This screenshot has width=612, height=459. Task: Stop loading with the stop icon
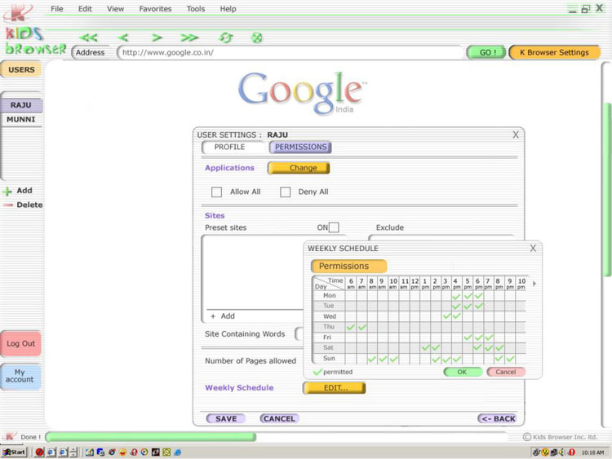(256, 38)
